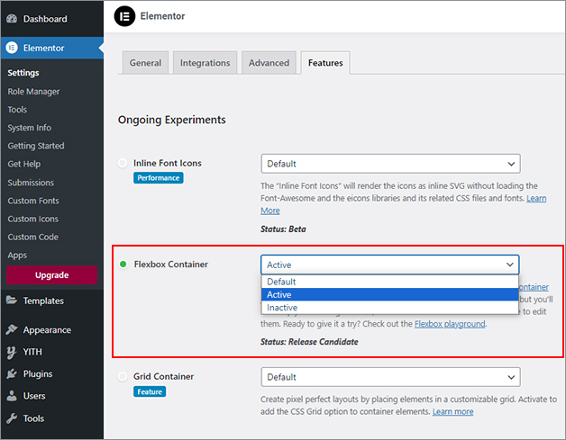Switch to the General tab
The image size is (566, 440).
pos(145,63)
